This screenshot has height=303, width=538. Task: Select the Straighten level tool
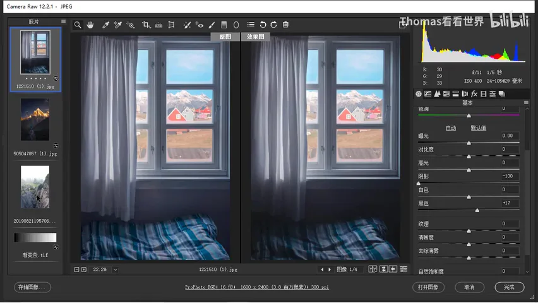[x=158, y=25]
